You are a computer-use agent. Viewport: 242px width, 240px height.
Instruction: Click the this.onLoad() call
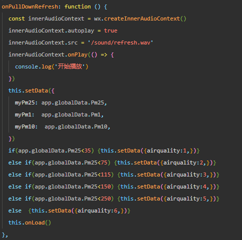pos(29,222)
